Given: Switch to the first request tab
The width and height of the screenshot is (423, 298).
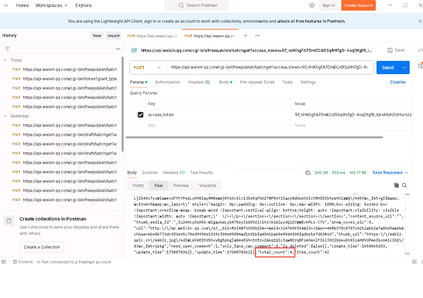Looking at the screenshot, I should (x=153, y=36).
